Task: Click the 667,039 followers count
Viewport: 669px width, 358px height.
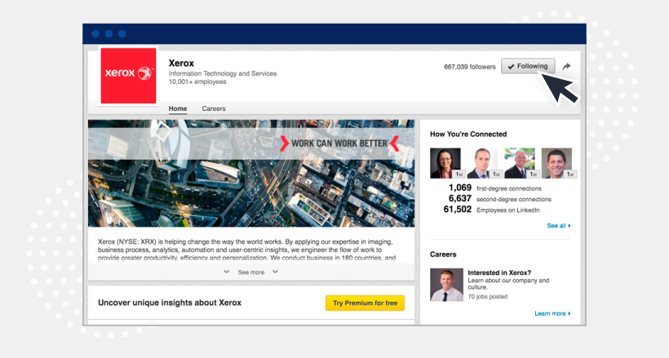Action: (470, 67)
